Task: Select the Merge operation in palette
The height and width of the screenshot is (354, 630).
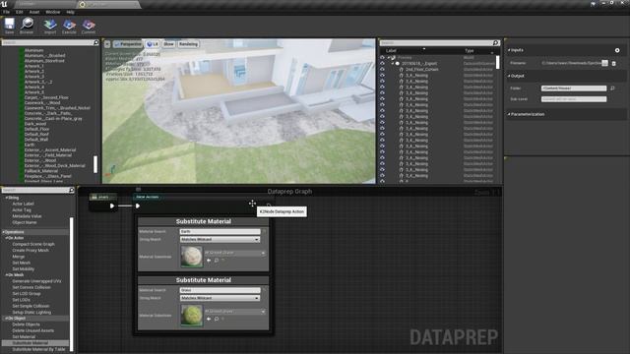Action: click(x=19, y=257)
